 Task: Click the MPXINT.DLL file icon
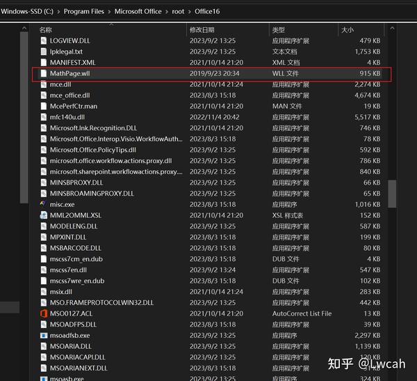click(44, 237)
